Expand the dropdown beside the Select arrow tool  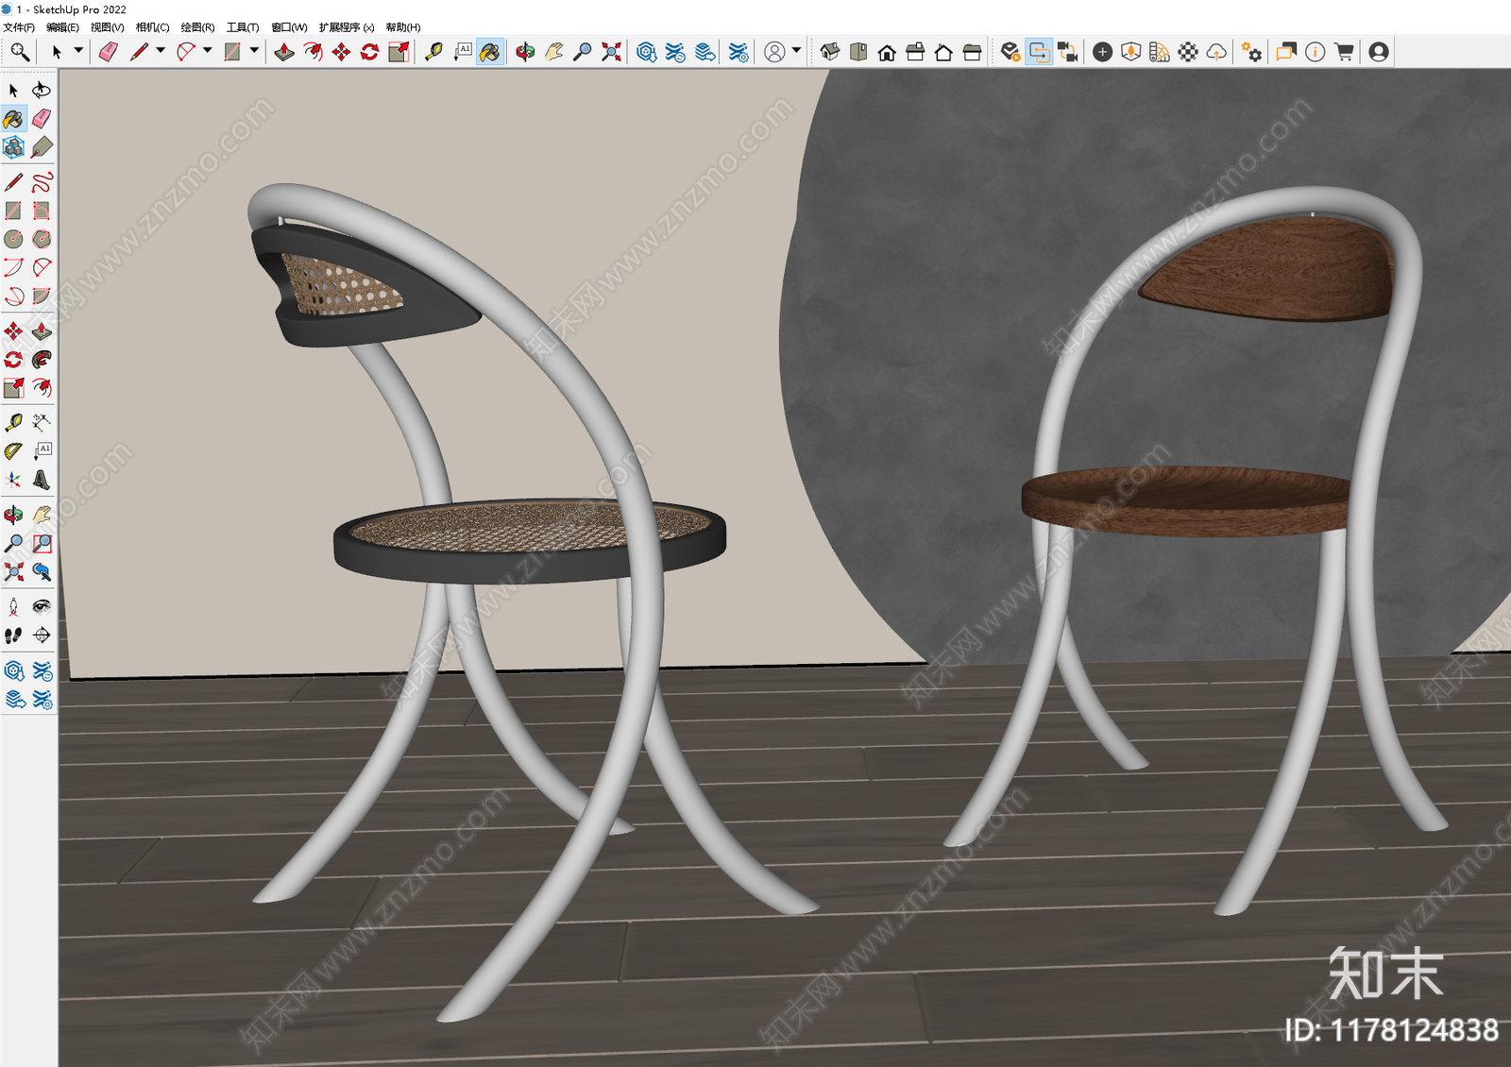78,51
